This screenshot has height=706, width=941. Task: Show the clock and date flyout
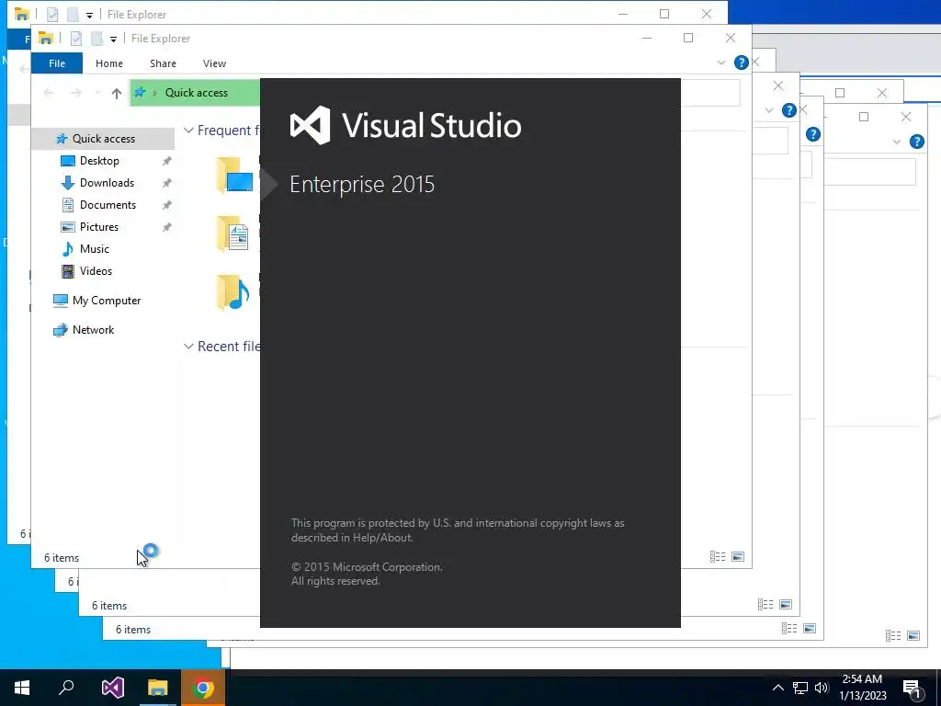pos(862,688)
